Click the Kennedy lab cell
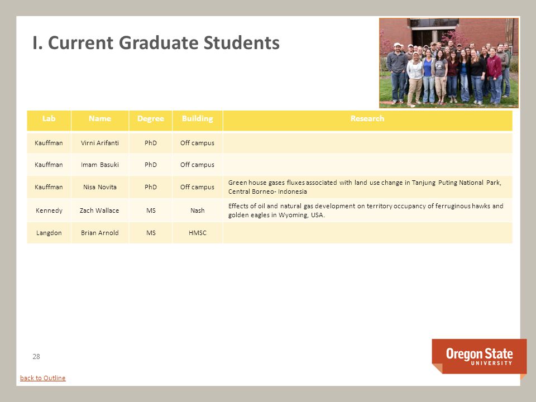The image size is (536, 402). tap(49, 210)
